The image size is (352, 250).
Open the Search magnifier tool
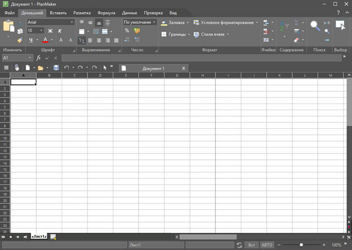point(315,26)
